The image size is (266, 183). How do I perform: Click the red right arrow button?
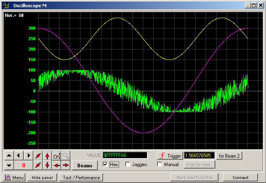(66, 165)
